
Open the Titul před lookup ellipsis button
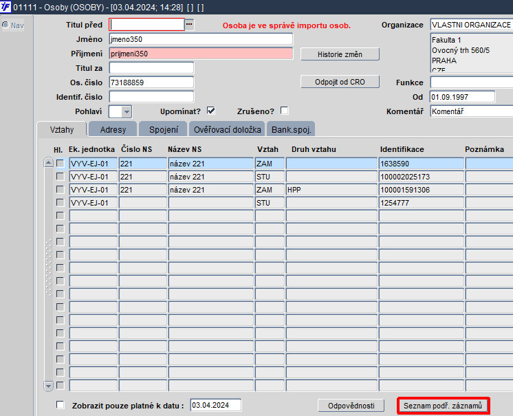pos(189,25)
